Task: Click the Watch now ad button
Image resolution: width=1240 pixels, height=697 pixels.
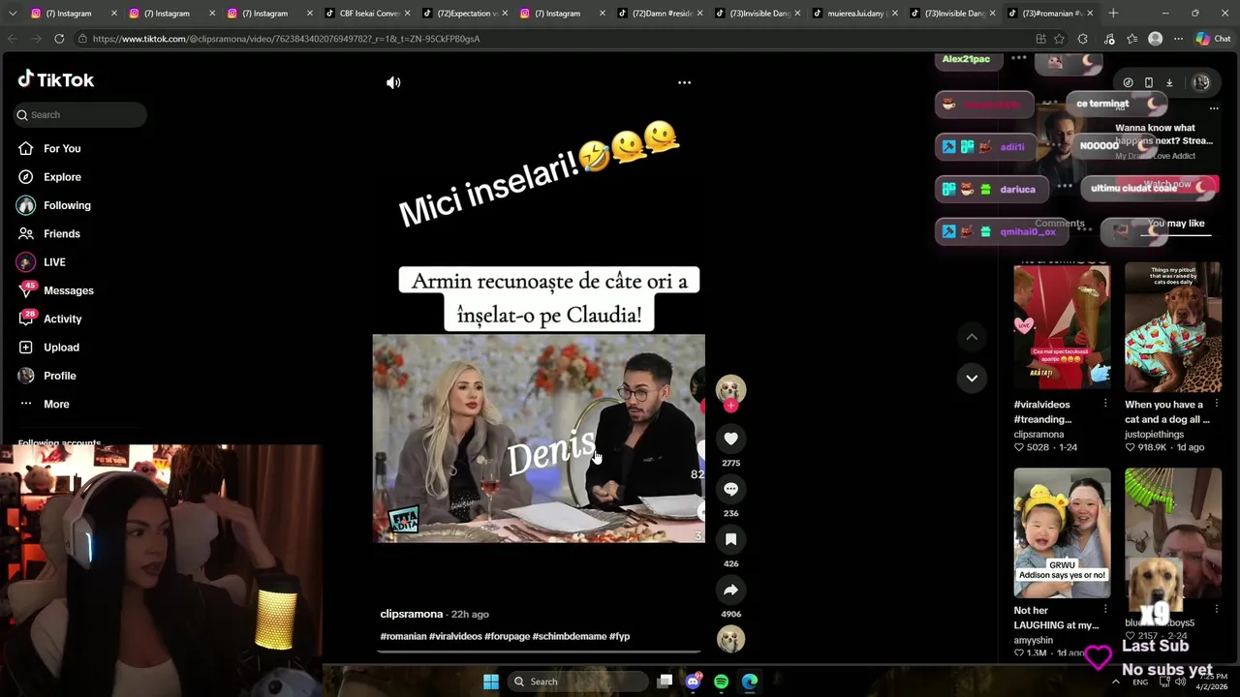Action: (1167, 184)
